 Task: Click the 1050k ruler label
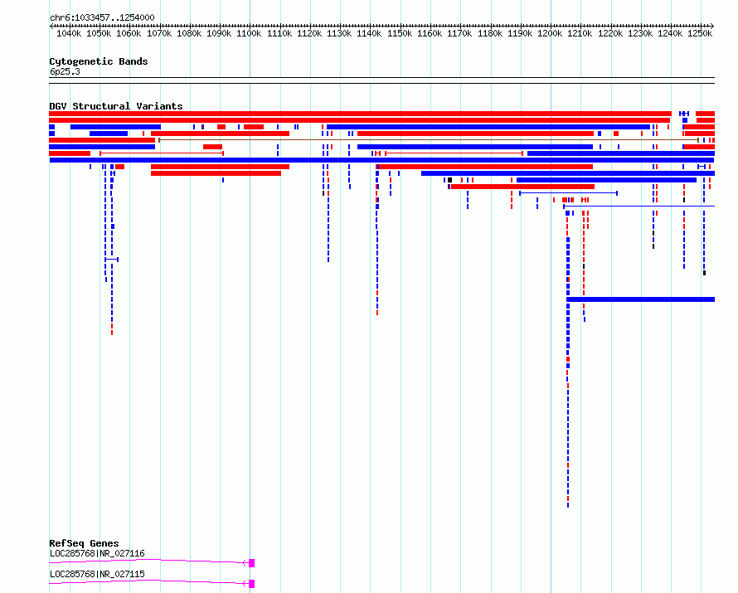(99, 33)
